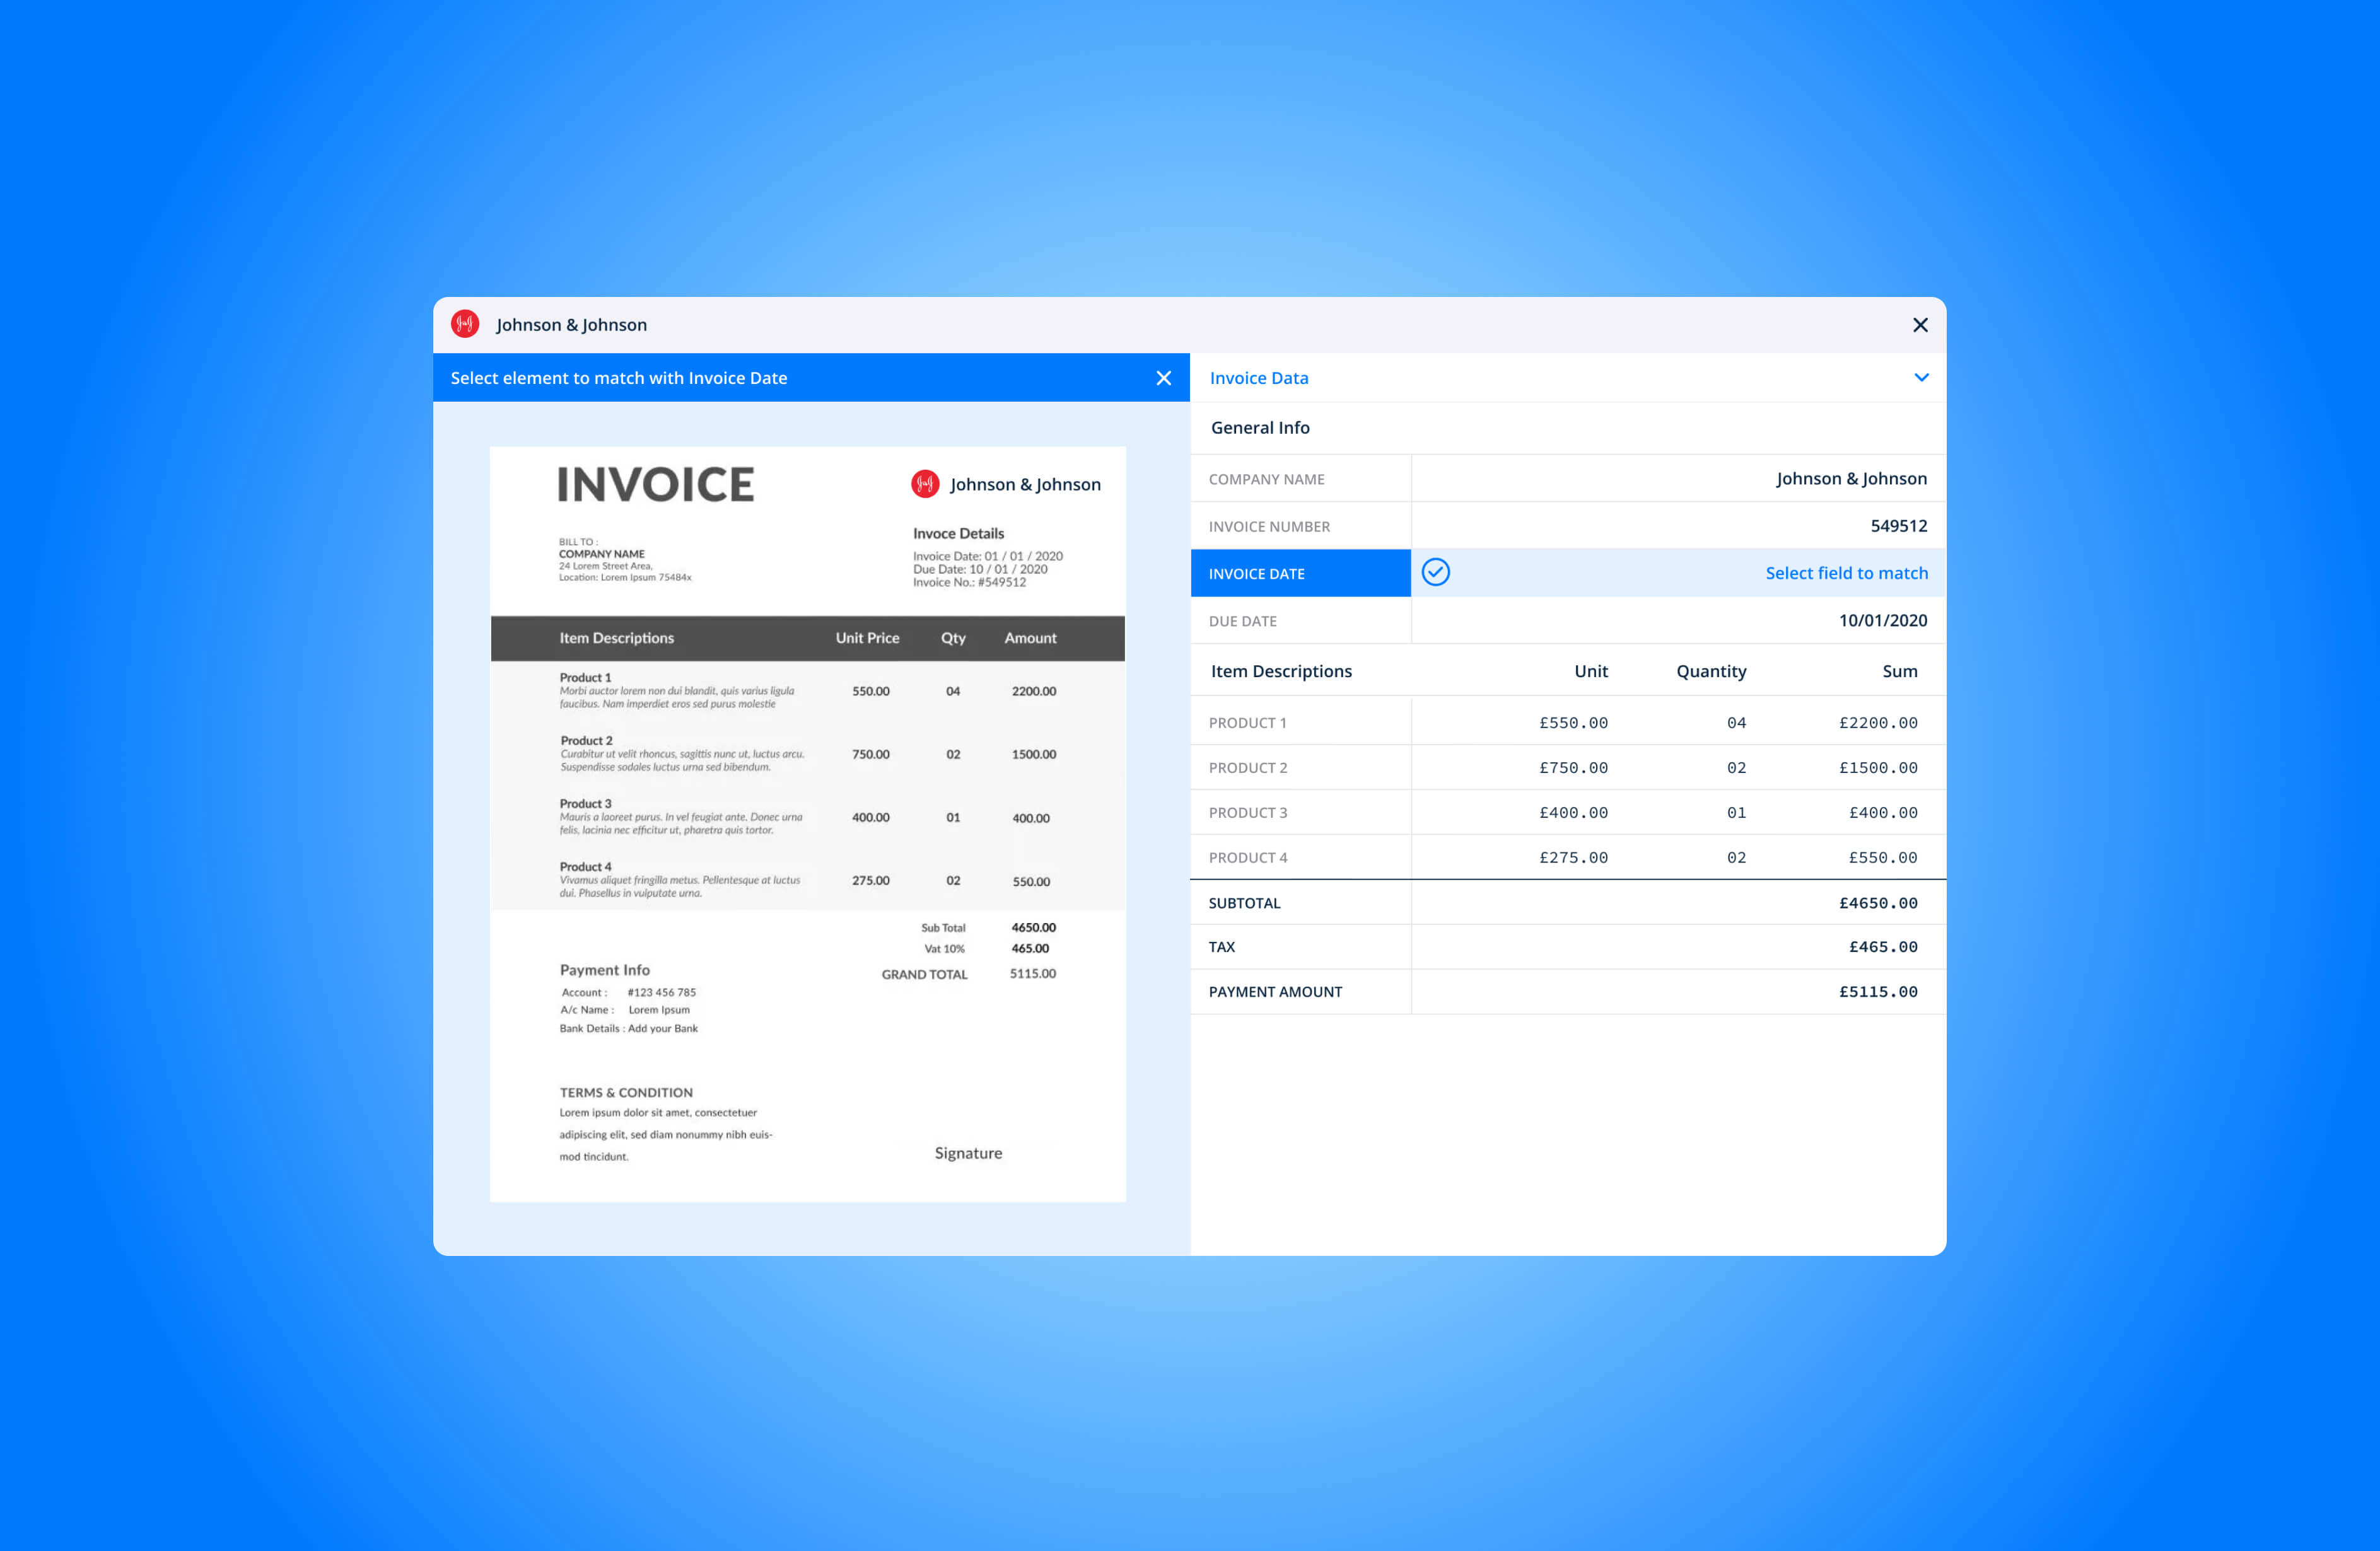This screenshot has height=1551, width=2380.
Task: Click the Johnson & Johnson logo in title bar
Action: 465,324
